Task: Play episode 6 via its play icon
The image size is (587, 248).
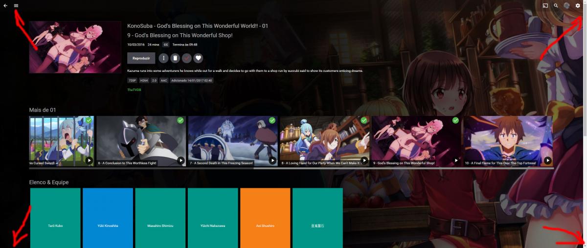Action: point(181,160)
